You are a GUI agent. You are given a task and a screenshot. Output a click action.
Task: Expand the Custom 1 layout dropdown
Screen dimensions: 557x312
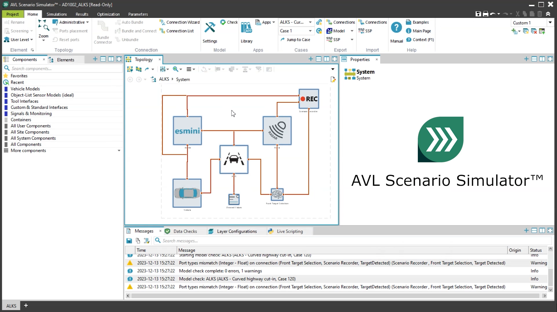[550, 23]
